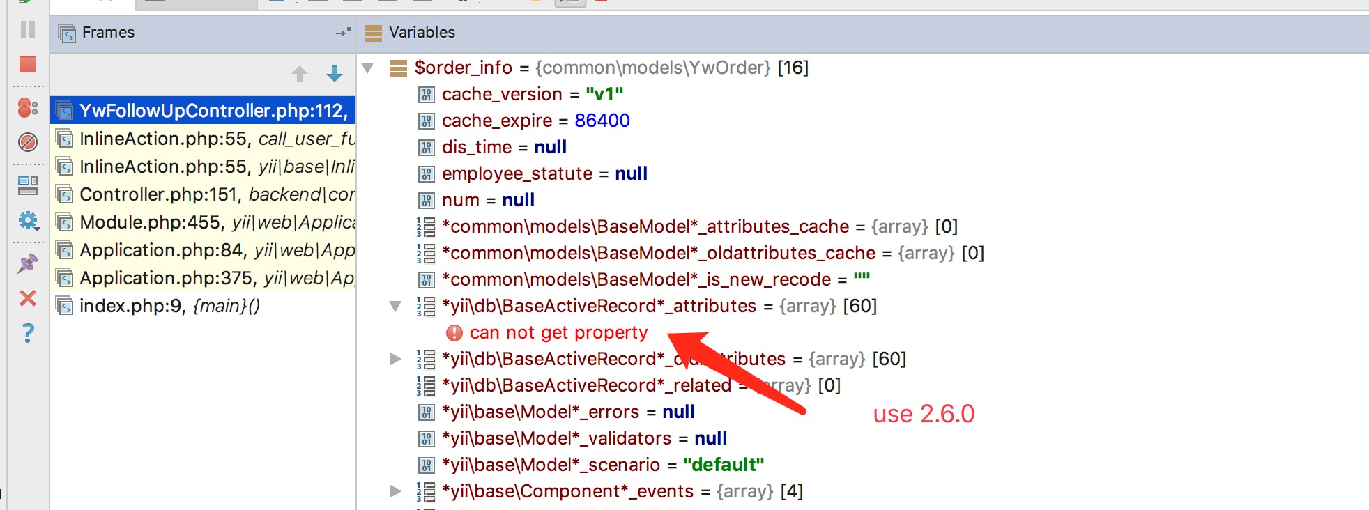Pause the debugger program
The height and width of the screenshot is (510, 1369).
tap(28, 29)
